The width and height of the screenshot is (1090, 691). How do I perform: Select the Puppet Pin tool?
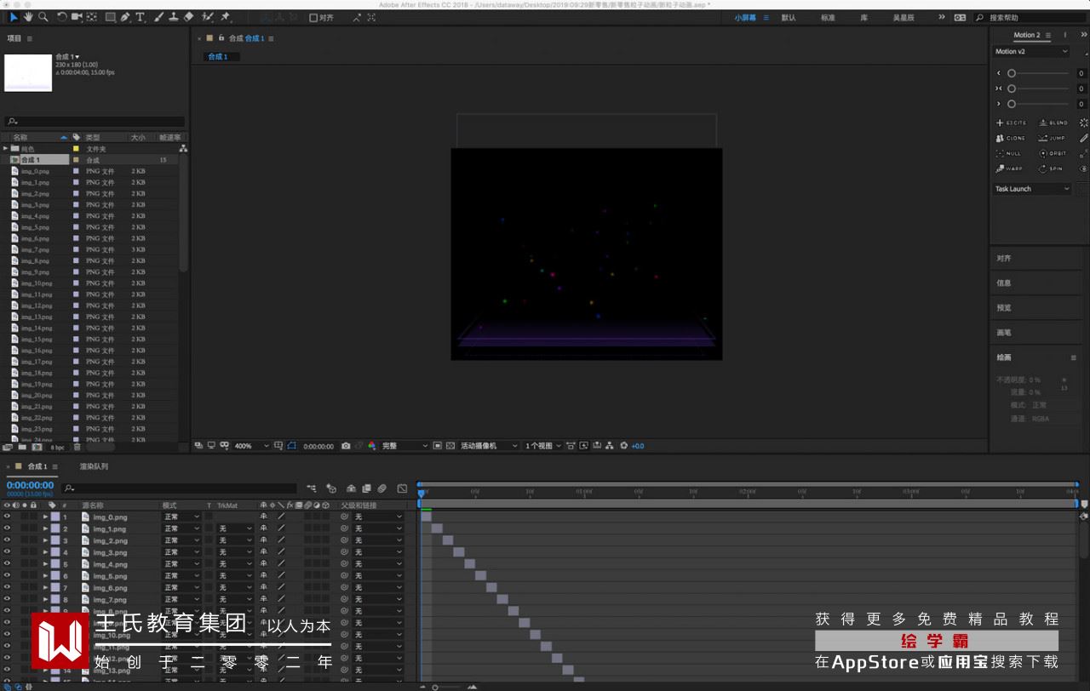click(226, 17)
